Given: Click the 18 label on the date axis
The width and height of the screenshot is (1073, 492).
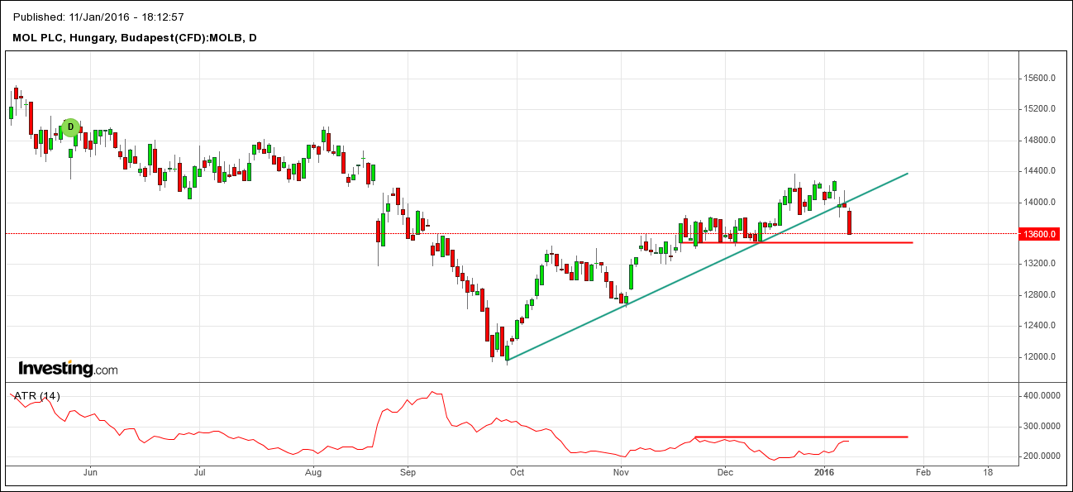Looking at the screenshot, I should (x=988, y=472).
